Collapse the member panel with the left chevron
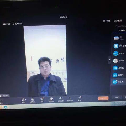 (109, 60)
